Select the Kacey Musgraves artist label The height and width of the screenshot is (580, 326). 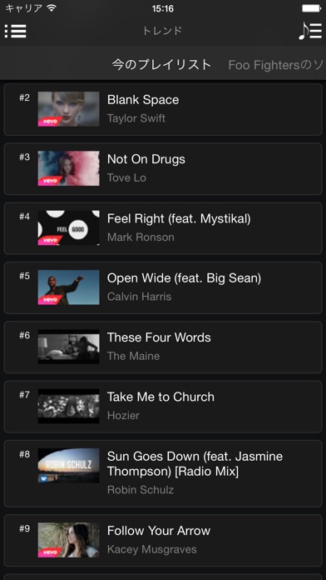(151, 549)
